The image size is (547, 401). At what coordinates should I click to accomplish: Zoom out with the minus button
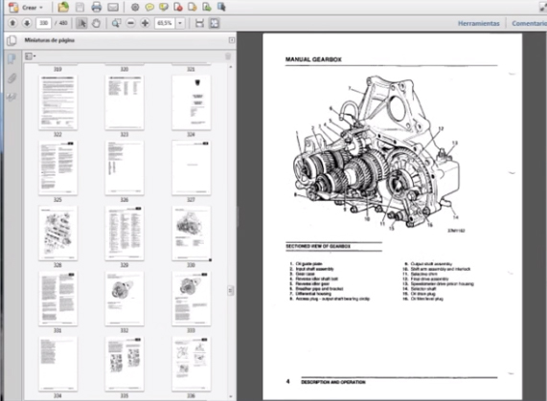point(130,23)
